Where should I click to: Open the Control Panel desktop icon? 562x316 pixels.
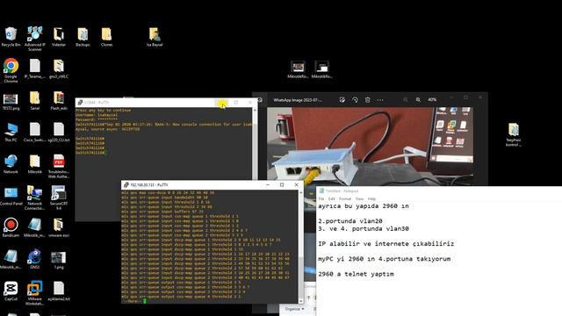(x=11, y=196)
